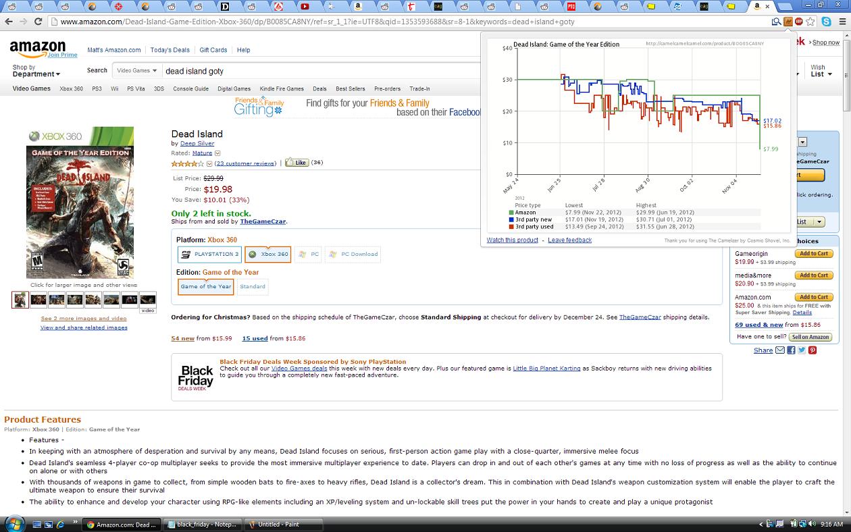Open the red Adblock Plus extension icon
This screenshot has height=532, width=851.
coord(799,22)
